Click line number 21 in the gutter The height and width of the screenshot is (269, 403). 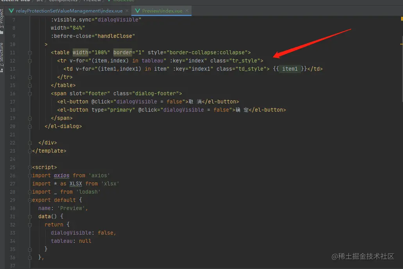(x=13, y=135)
